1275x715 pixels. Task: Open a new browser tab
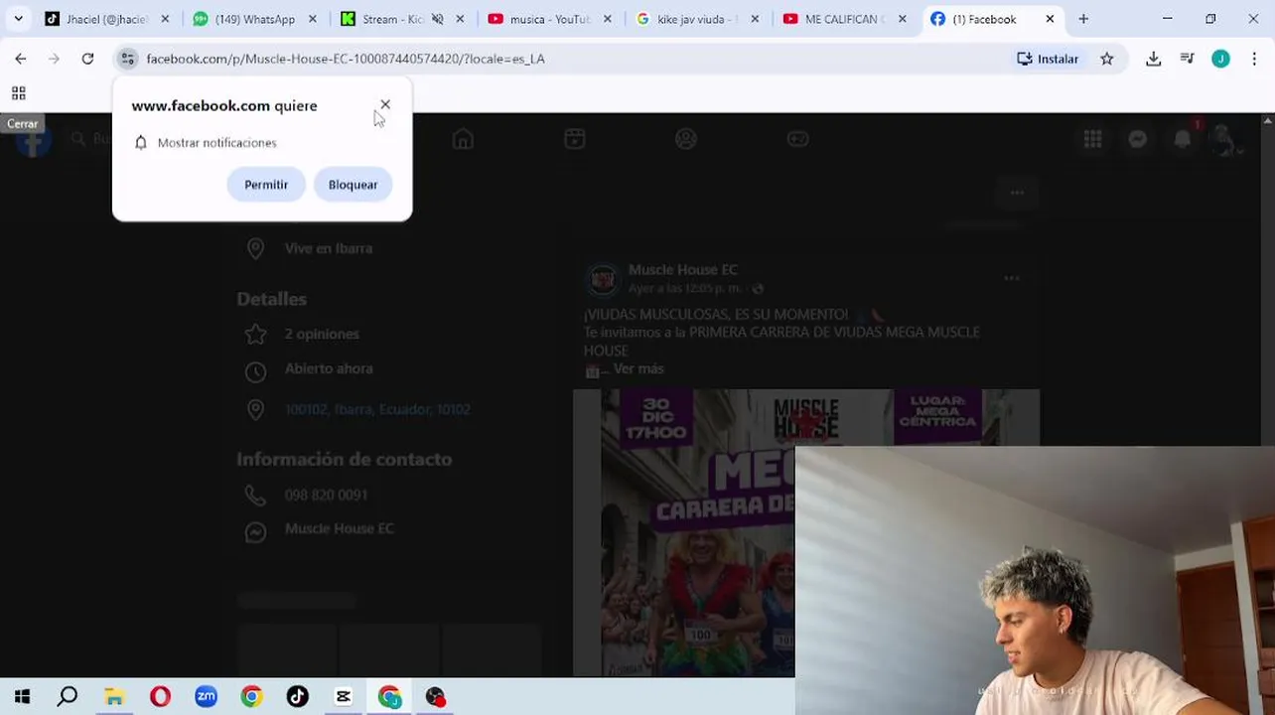click(x=1083, y=19)
